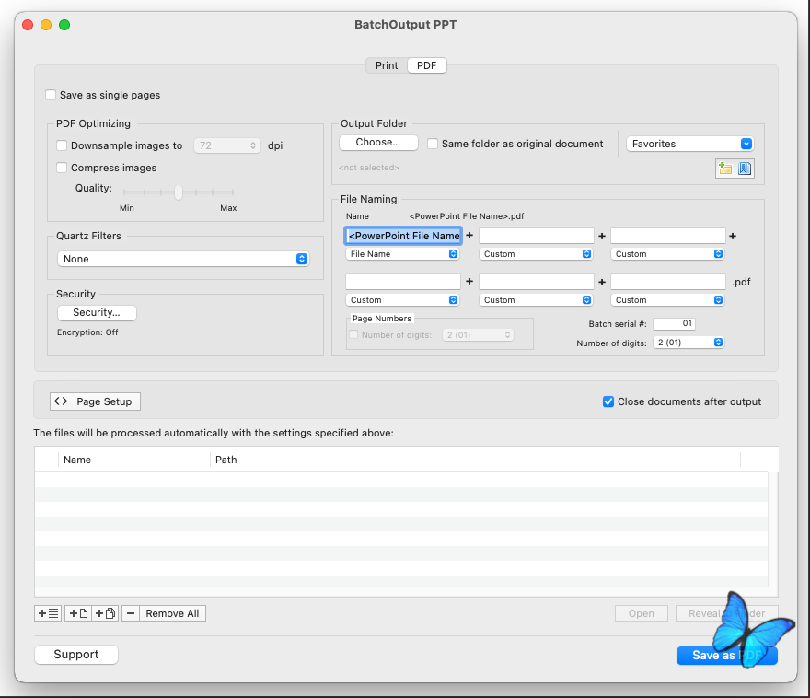The image size is (810, 698).
Task: Adjust the Quality slider handle
Action: point(179,192)
